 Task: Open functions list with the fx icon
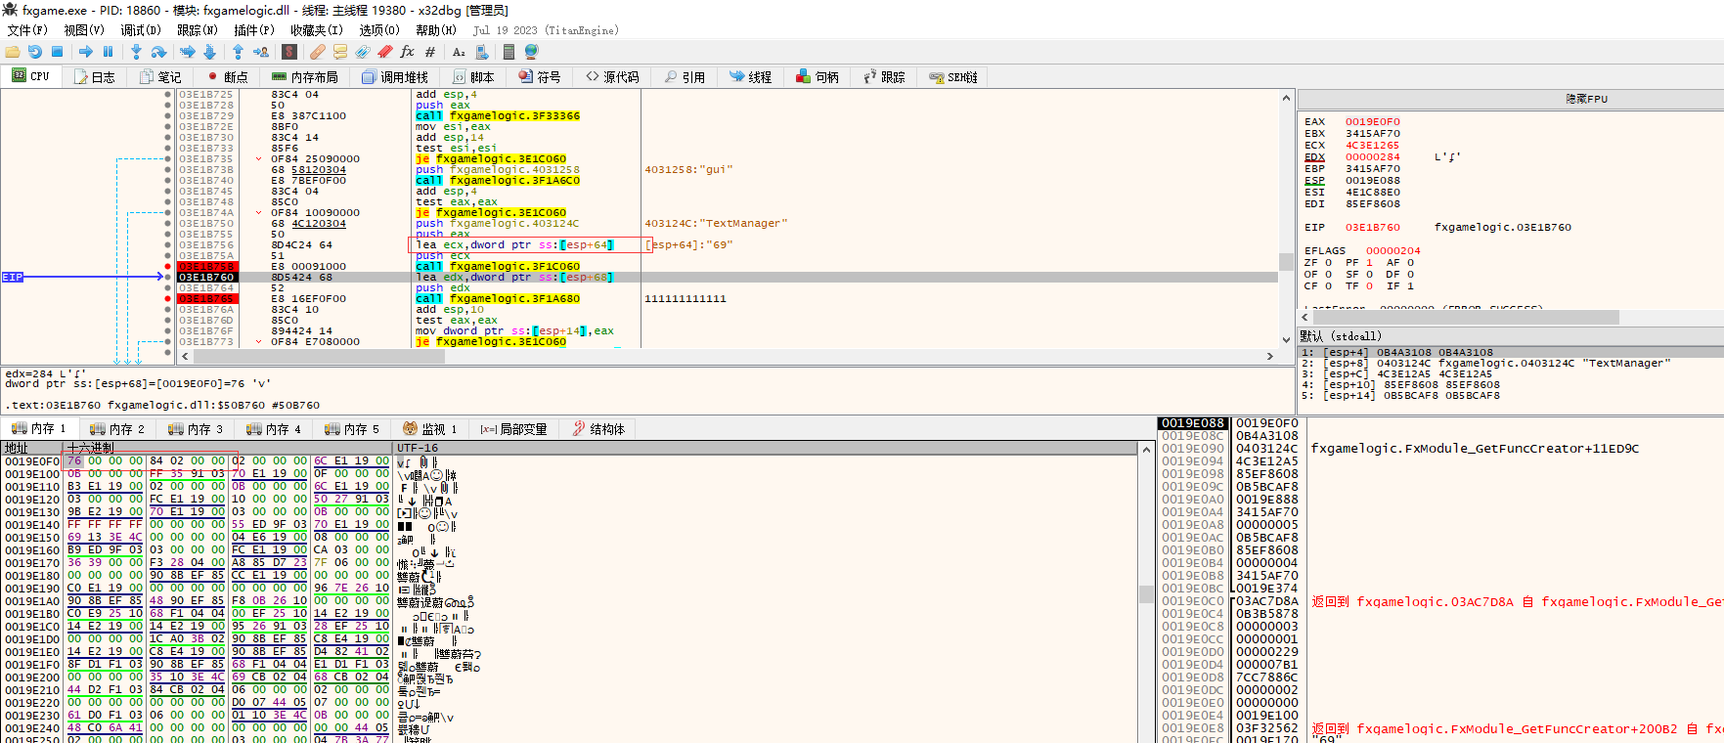(408, 52)
